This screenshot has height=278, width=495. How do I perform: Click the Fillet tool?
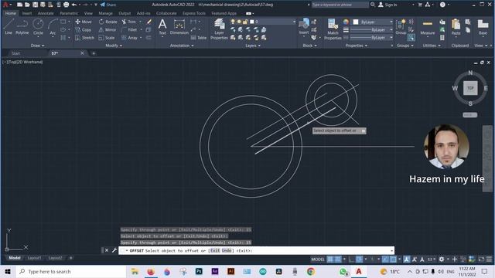coord(129,29)
